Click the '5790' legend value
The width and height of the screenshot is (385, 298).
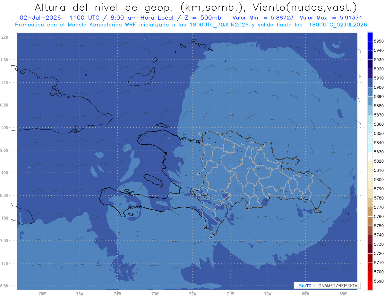point(379,189)
